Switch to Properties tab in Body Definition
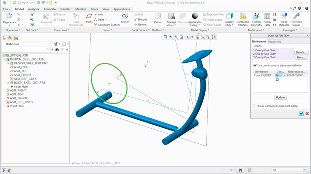 click(275, 42)
